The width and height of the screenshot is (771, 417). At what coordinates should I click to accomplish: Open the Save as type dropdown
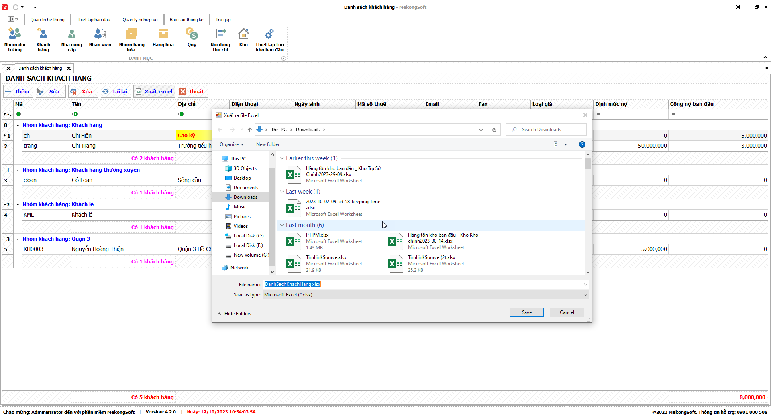point(585,295)
